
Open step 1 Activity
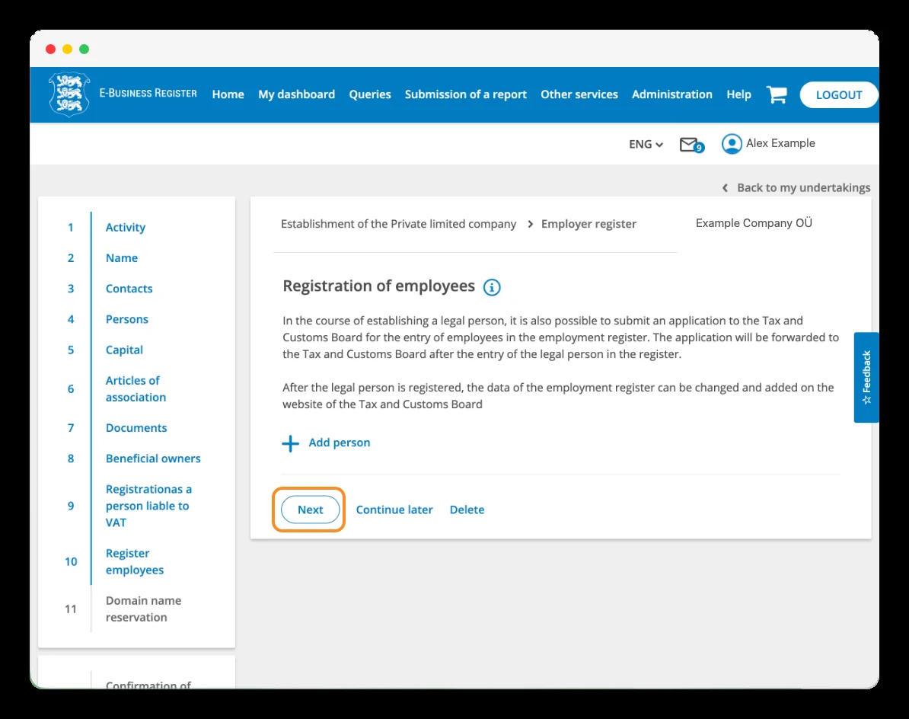pos(125,227)
